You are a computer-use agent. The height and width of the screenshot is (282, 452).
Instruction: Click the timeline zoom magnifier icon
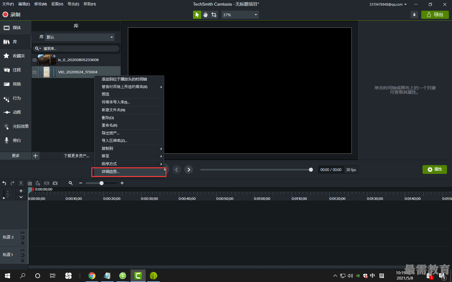click(x=71, y=183)
